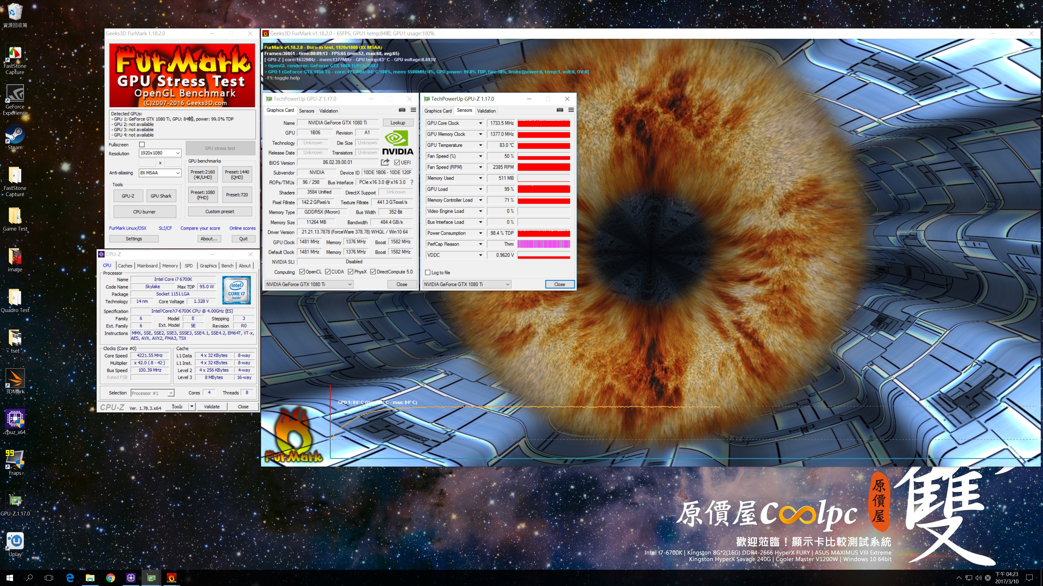Screen dimensions: 1043x586
Task: Click the Bus Interface question mark icon
Action: 412,182
